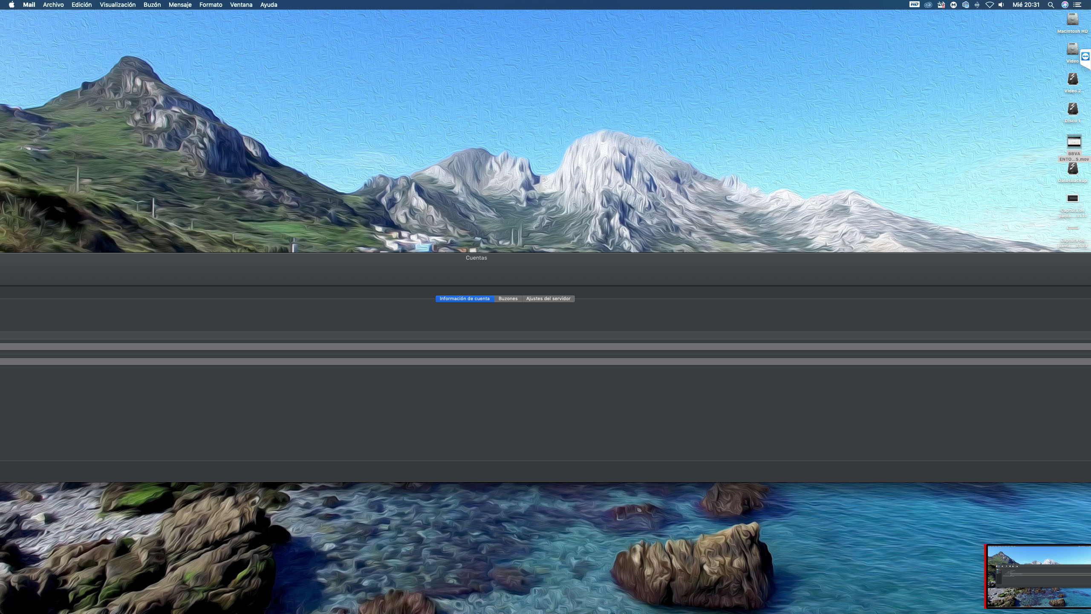Screen dimensions: 1091x614
Task: Click the volume speaker icon
Action: pyautogui.click(x=1001, y=5)
